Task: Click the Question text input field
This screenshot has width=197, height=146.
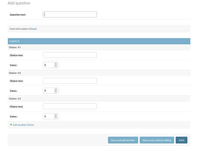Action: [x=70, y=14]
